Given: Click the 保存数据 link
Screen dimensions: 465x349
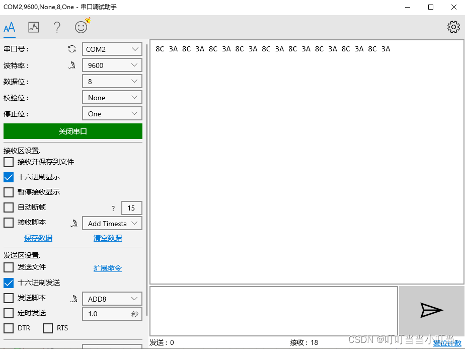Looking at the screenshot, I should 38,238.
